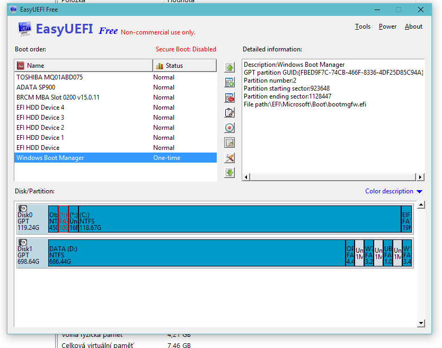Click the red-dot One-time boot icon
The width and height of the screenshot is (442, 348).
(x=229, y=128)
